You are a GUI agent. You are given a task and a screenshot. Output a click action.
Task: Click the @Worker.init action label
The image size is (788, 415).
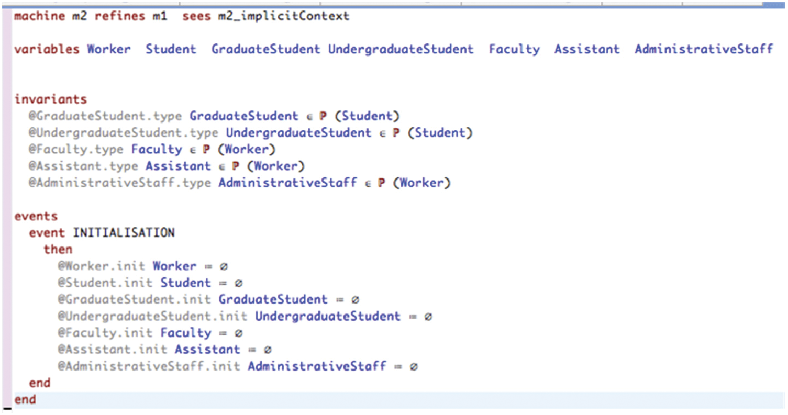[102, 266]
